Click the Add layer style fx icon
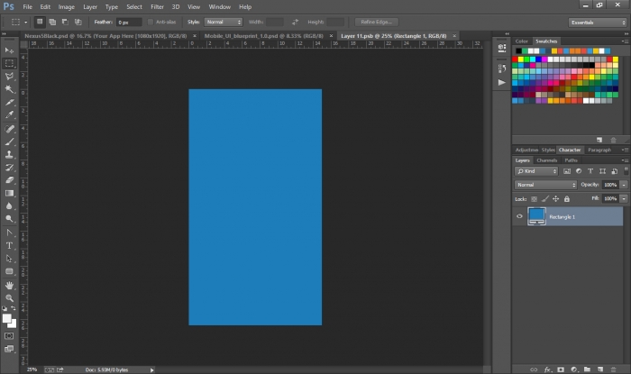Viewport: 631px width, 374px height. tap(547, 369)
